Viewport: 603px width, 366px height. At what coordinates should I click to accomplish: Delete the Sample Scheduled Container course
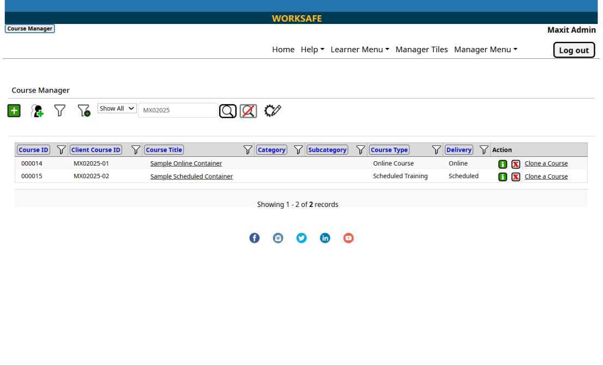click(x=515, y=176)
